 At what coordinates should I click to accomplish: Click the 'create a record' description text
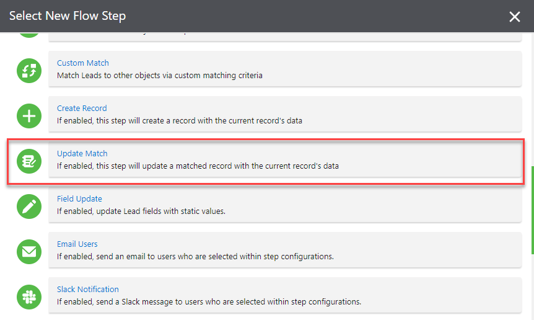pos(180,121)
